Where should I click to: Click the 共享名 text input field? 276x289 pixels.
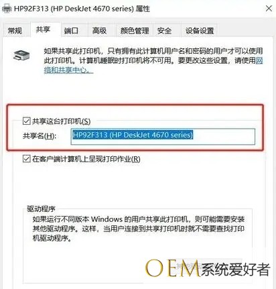[163, 136]
